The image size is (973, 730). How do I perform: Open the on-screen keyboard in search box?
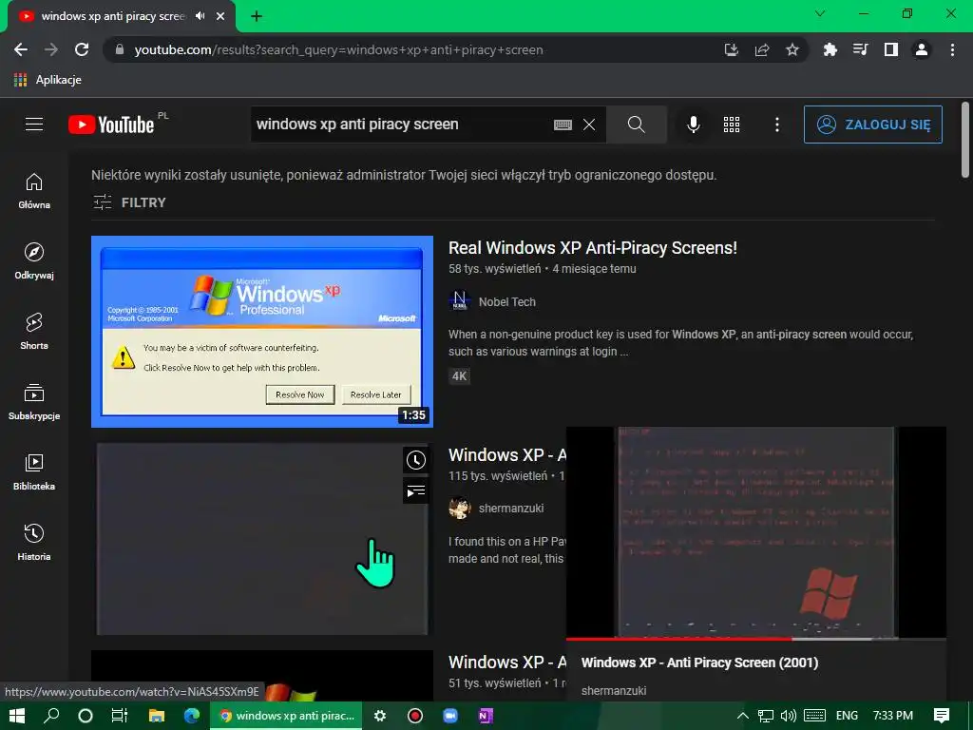[x=563, y=125]
